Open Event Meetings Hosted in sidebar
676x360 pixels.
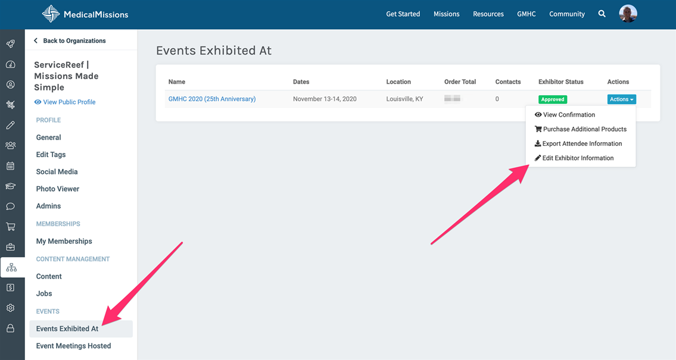pos(73,346)
